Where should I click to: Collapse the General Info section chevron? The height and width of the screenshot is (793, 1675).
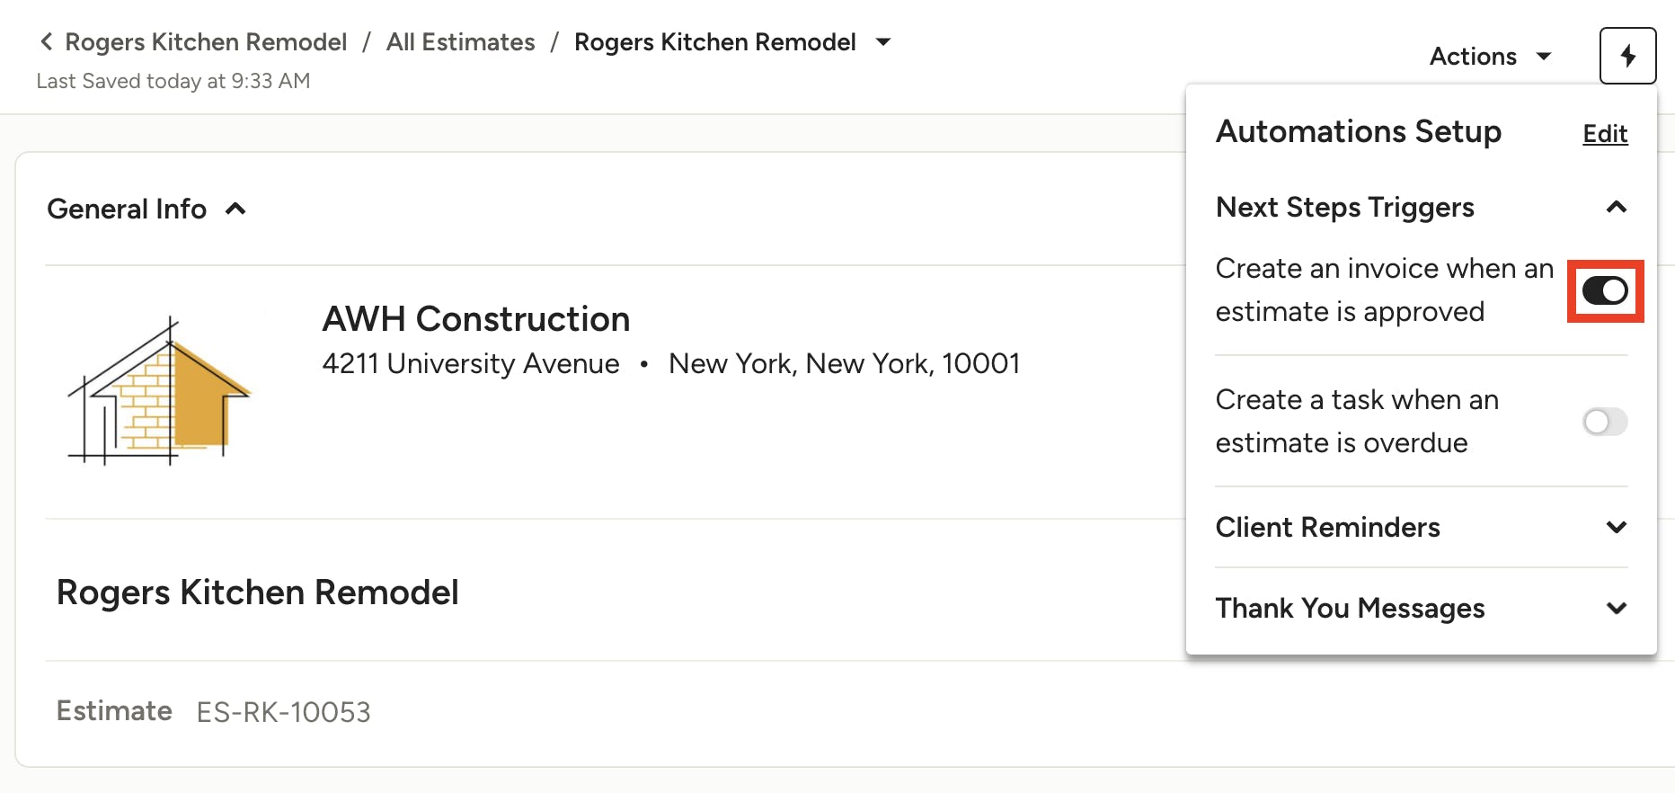click(x=235, y=209)
